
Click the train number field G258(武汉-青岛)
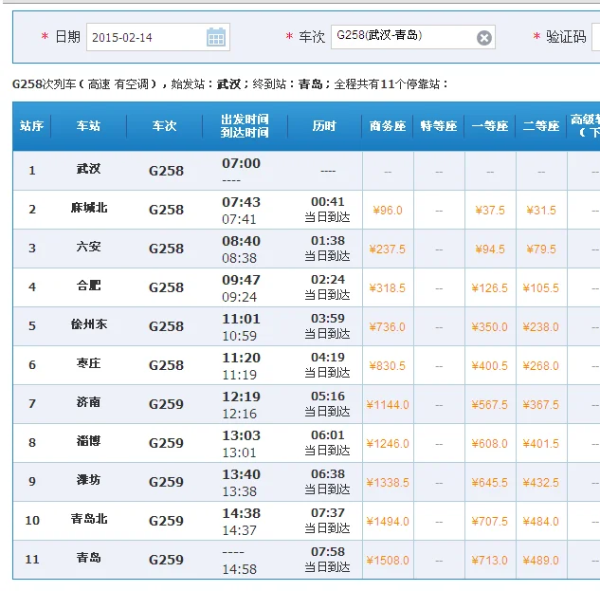tap(413, 37)
